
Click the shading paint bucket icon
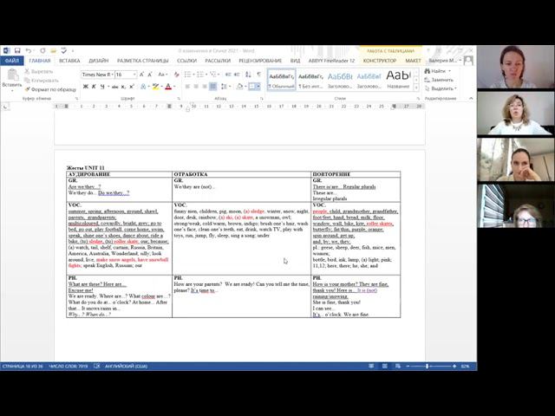point(240,87)
